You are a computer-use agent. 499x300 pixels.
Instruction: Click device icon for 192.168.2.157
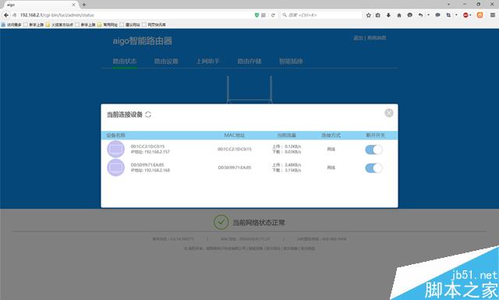click(x=116, y=149)
